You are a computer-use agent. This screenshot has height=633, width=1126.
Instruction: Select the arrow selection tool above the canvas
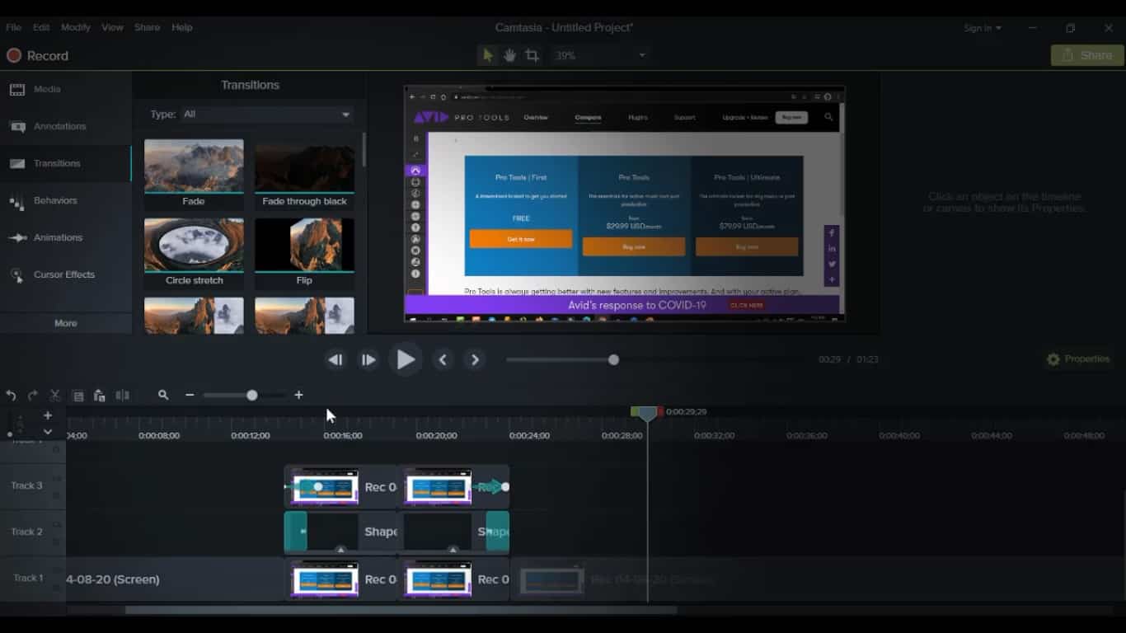tap(486, 54)
